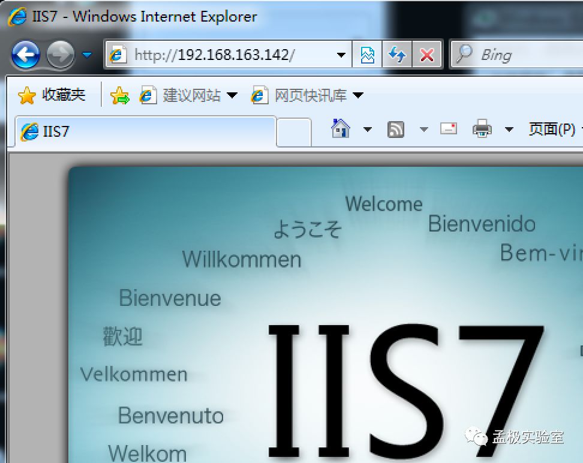Click the RSS feeds icon
The image size is (583, 463).
point(396,129)
